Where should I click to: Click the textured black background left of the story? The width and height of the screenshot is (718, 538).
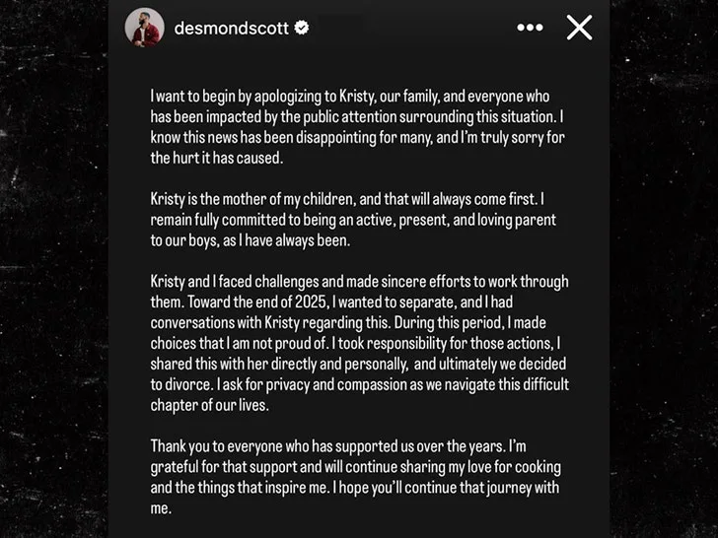54,269
